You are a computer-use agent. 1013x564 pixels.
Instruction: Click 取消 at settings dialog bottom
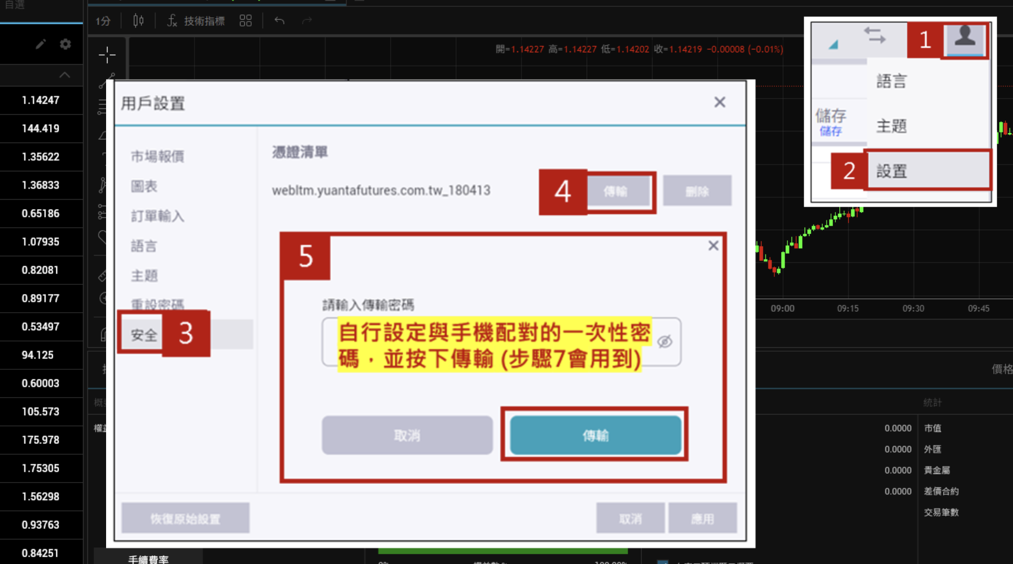[x=630, y=518]
